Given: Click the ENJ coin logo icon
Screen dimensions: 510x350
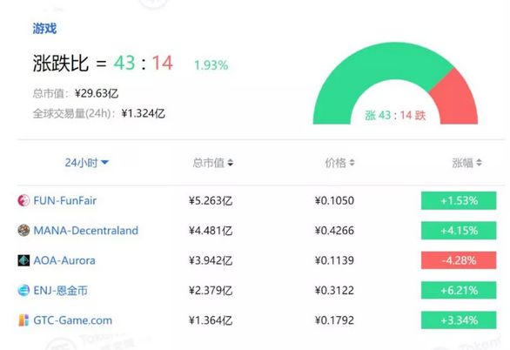Looking at the screenshot, I should tap(23, 290).
